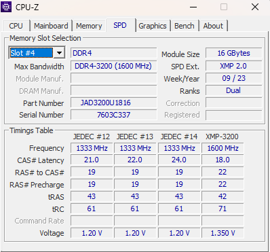Click the Serial Number label
The width and height of the screenshot is (270, 252).
[41, 115]
